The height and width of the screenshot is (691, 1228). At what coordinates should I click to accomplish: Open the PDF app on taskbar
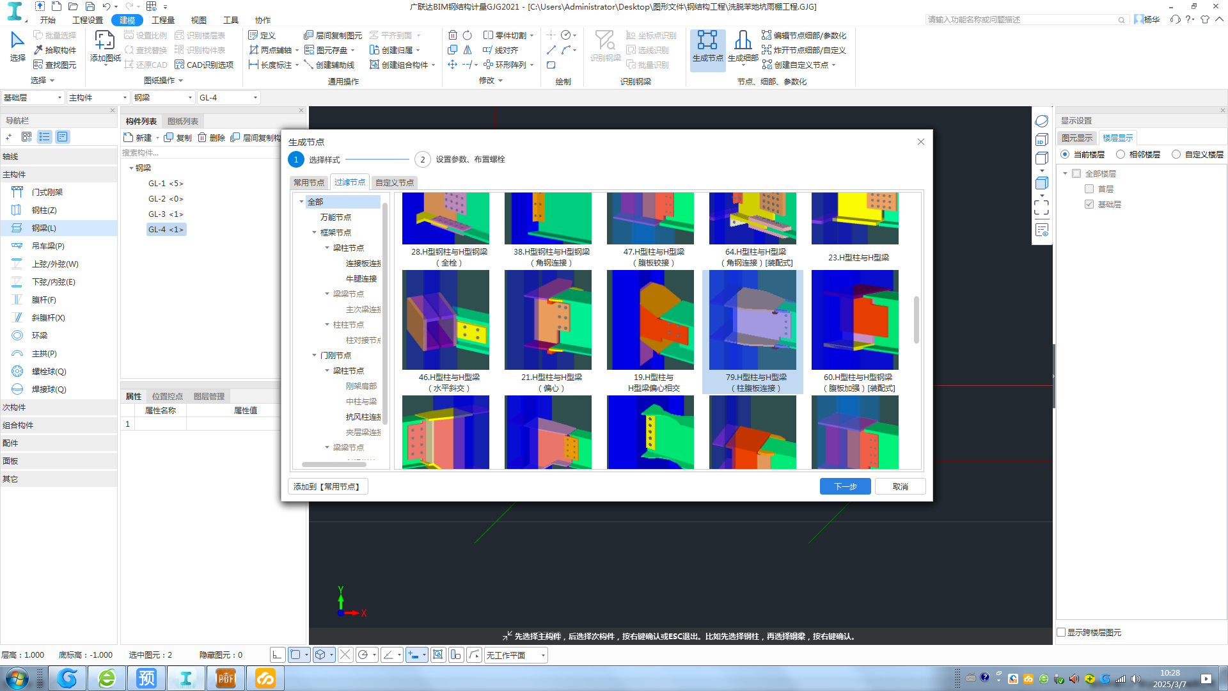click(226, 678)
